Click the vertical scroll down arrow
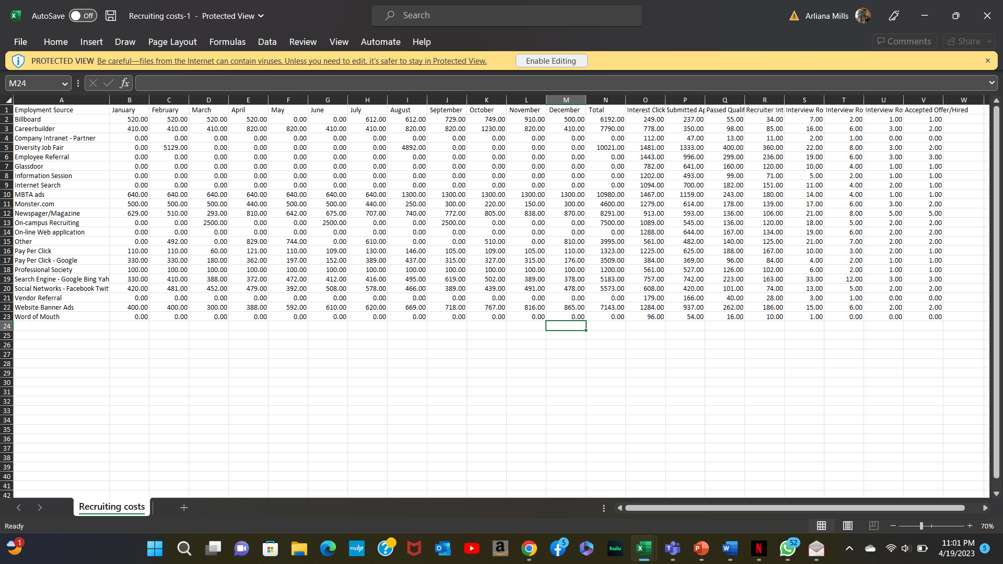 996,494
